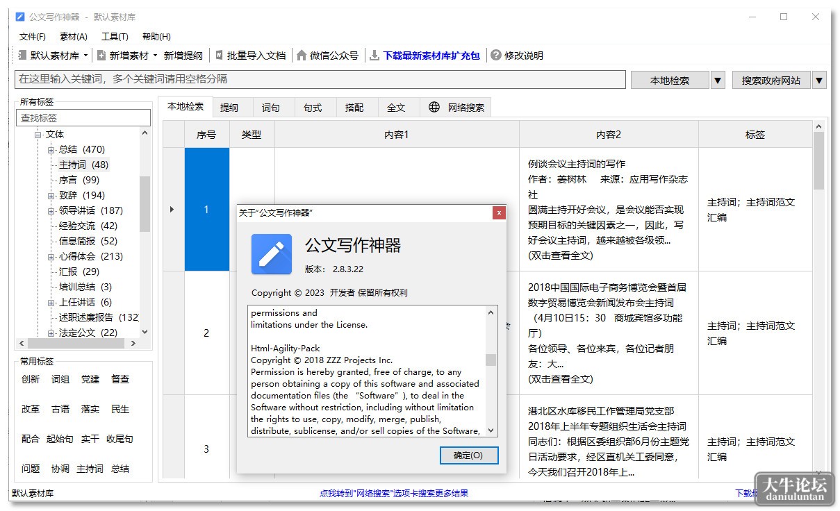
Task: Click the 新增素材 plus icon
Action: click(x=101, y=56)
